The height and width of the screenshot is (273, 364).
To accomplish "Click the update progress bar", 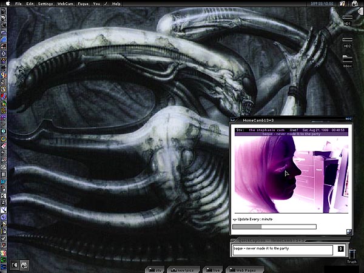I will point(275,227).
